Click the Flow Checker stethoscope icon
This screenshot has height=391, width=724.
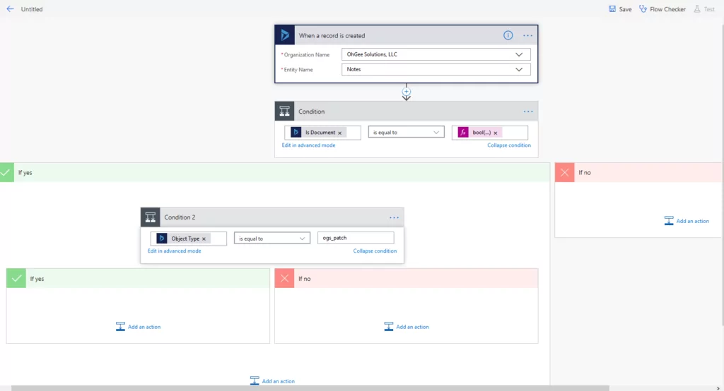point(643,8)
